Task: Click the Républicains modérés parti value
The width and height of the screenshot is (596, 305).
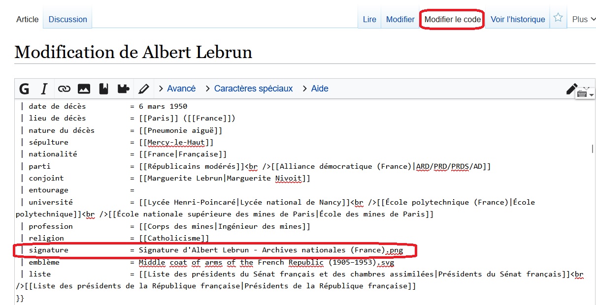Action: click(x=192, y=166)
